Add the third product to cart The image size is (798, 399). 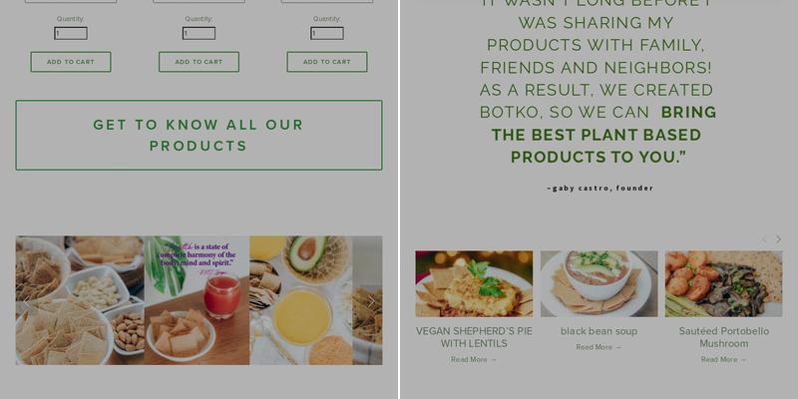(327, 62)
